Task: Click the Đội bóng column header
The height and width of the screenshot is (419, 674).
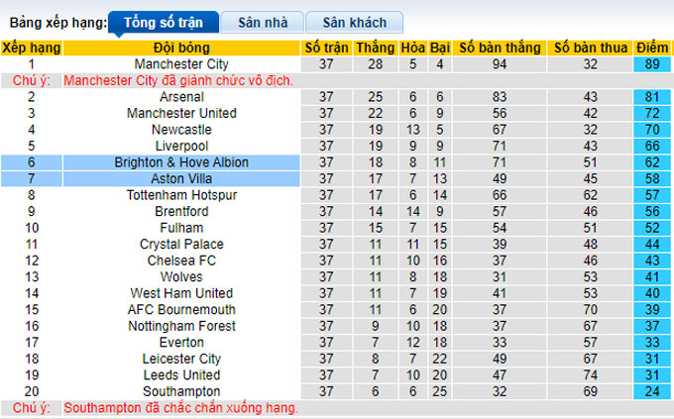Action: [x=181, y=48]
